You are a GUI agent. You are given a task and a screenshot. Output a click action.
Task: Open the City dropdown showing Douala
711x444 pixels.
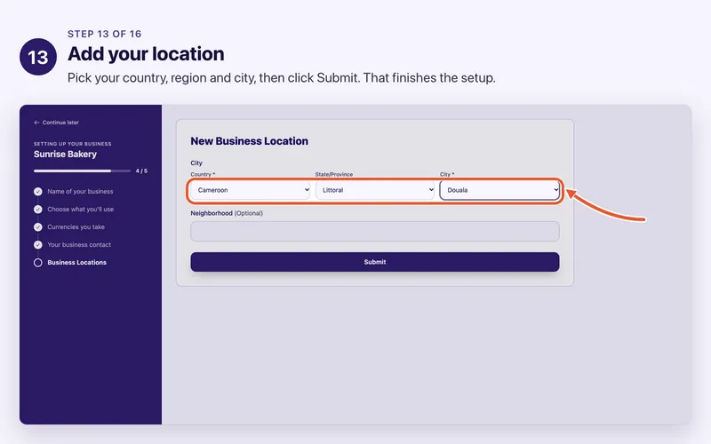click(x=499, y=190)
